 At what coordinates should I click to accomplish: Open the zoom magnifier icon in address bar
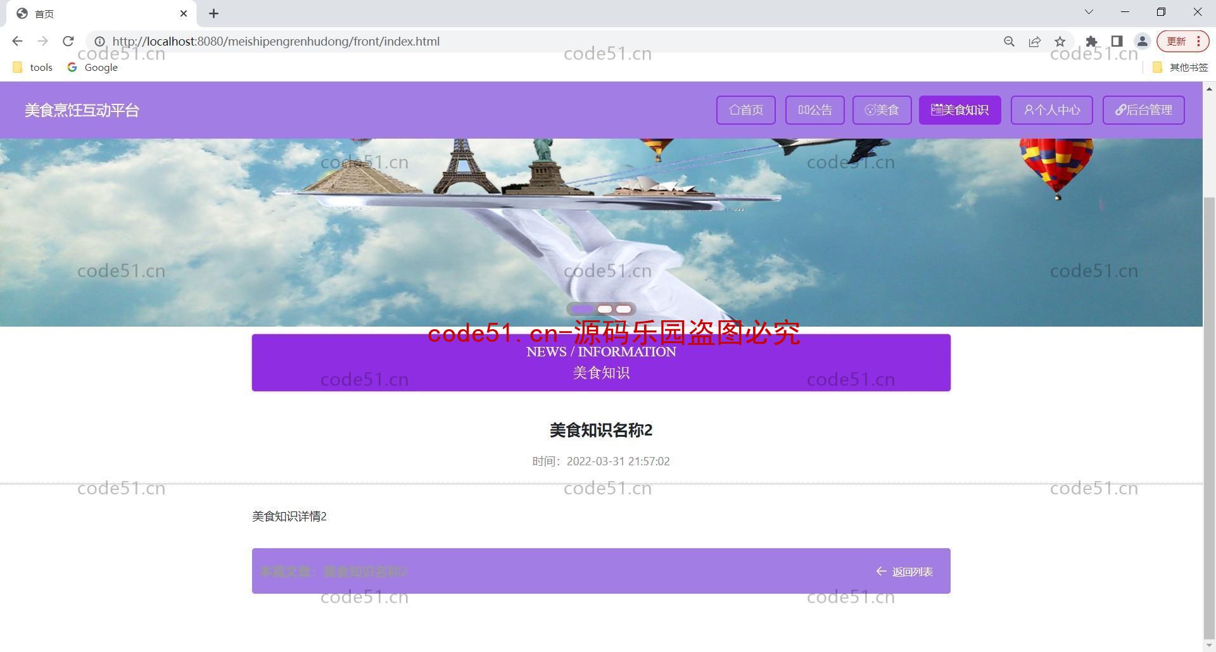click(1009, 41)
